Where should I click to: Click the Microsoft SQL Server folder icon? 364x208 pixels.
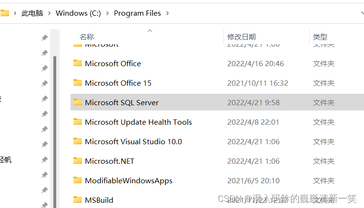(78, 102)
